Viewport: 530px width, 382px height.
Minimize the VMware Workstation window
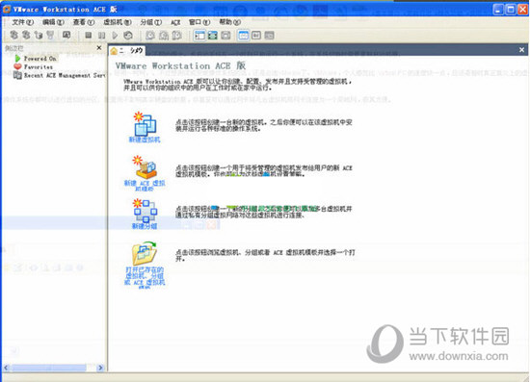pos(498,9)
